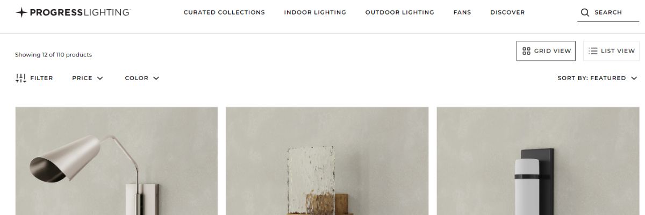Click the list view lines icon

point(593,51)
